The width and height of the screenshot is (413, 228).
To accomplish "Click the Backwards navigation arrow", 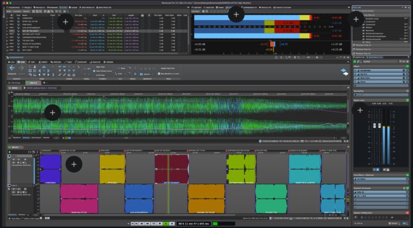I will (12, 68).
